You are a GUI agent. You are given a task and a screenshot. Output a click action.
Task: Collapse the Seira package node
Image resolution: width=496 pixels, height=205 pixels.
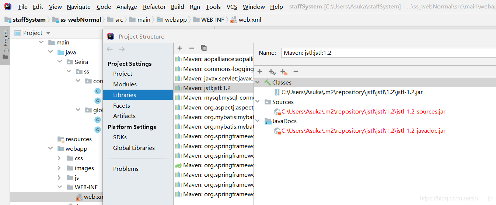tap(60, 62)
